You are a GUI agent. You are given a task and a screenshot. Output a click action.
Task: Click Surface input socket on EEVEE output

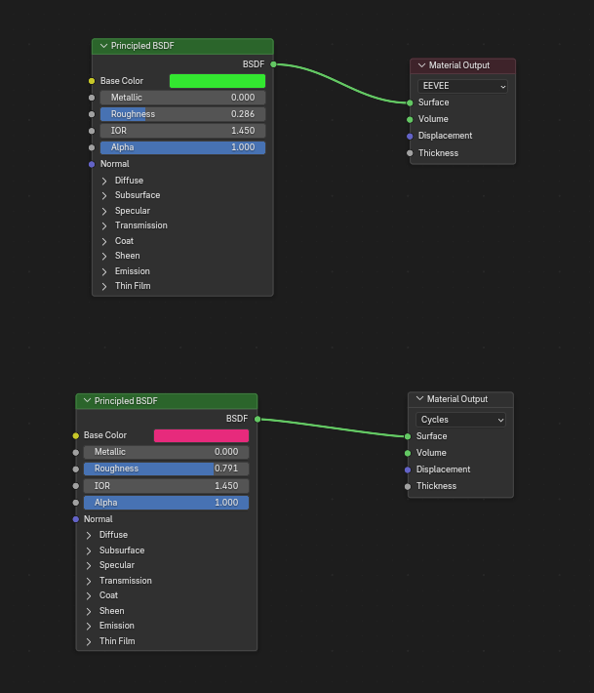coord(410,103)
